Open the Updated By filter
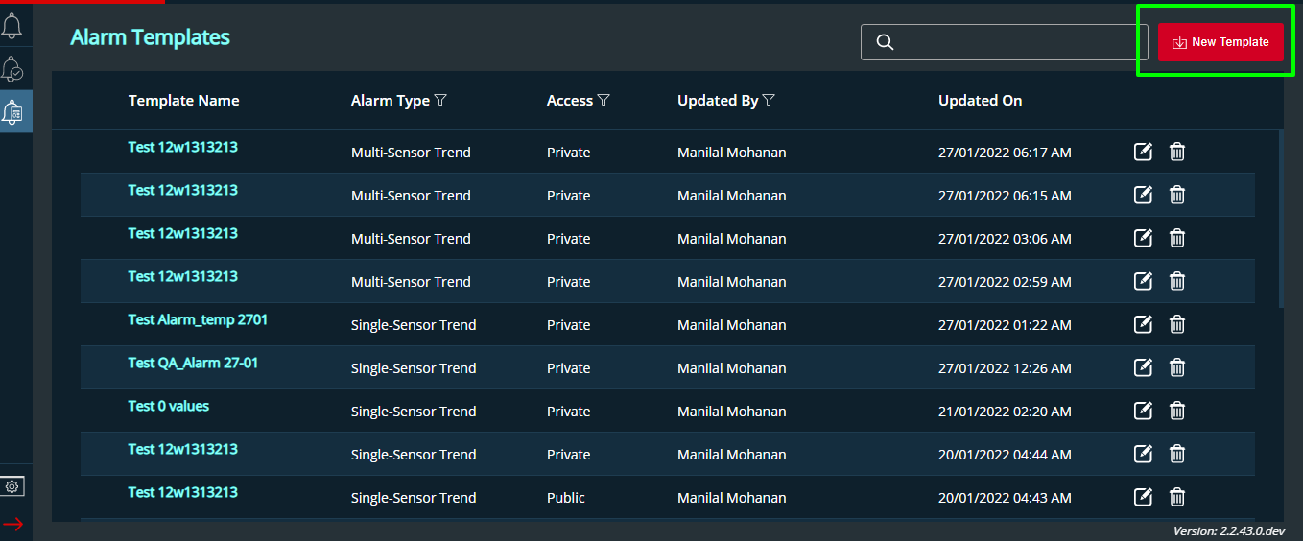 (x=769, y=101)
